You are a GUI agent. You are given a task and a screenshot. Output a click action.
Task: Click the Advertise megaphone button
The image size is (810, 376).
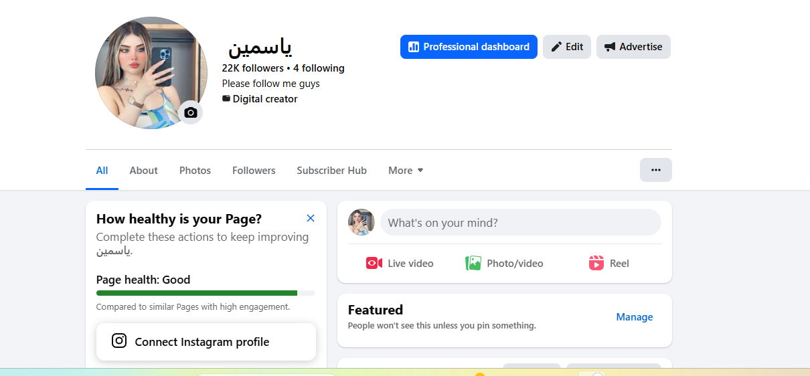coord(633,47)
